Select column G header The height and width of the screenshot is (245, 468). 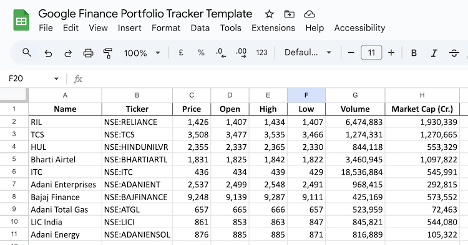pyautogui.click(x=355, y=95)
